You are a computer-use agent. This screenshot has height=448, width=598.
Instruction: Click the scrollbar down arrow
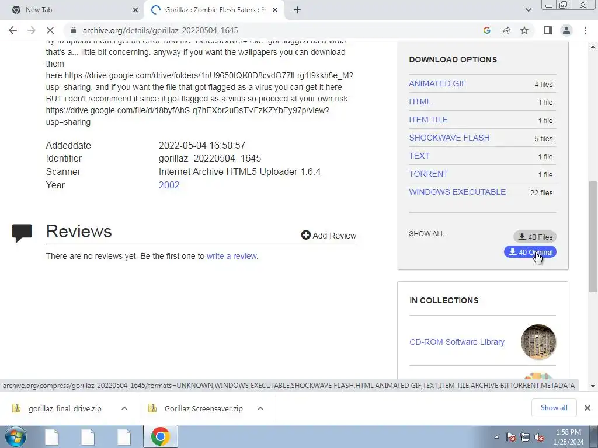(593, 386)
